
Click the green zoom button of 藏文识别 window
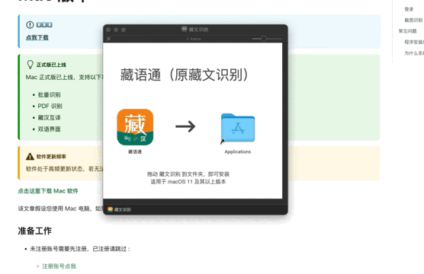click(124, 30)
